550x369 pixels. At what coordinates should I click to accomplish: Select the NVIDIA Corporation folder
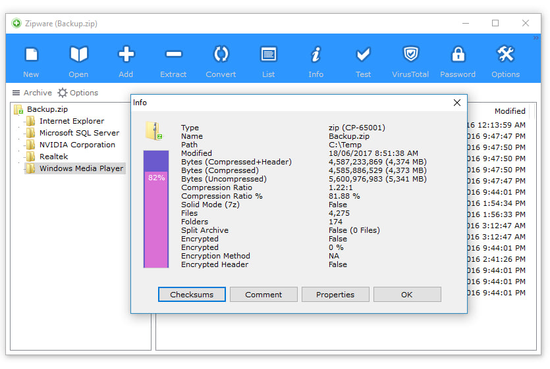[70, 145]
